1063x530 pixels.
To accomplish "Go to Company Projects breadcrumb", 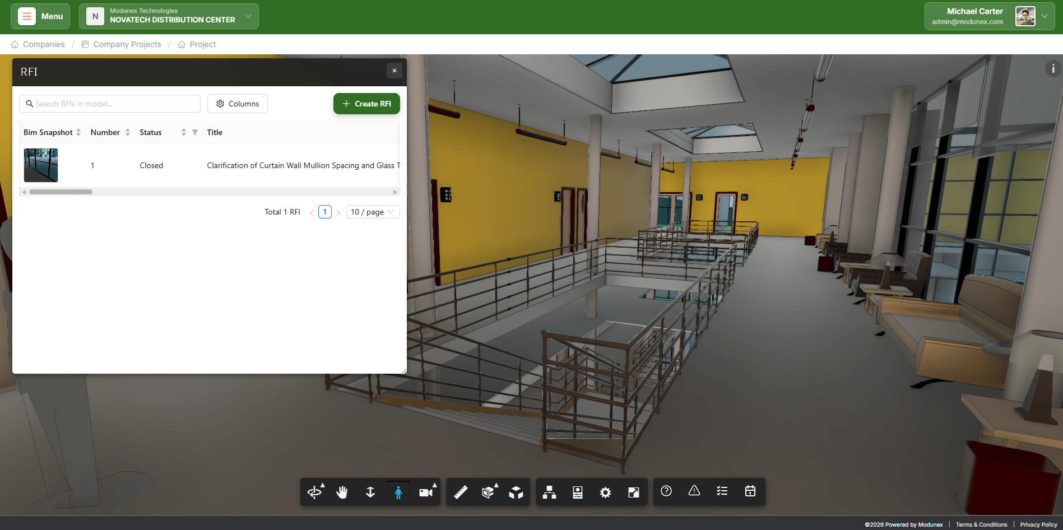I will 127,44.
